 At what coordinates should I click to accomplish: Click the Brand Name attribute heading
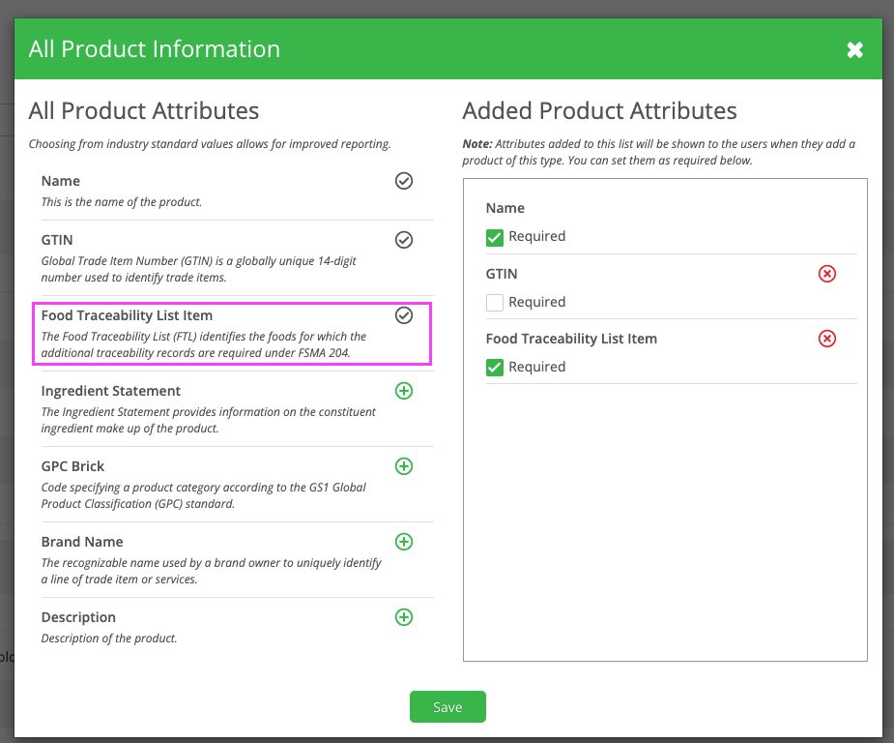click(x=82, y=542)
